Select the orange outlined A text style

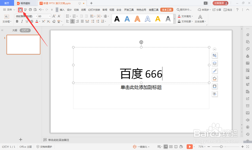pyautogui.click(x=137, y=19)
